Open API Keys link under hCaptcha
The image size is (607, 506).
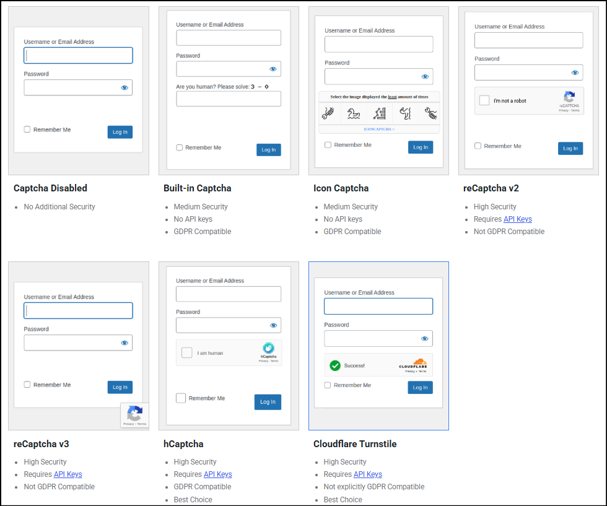click(x=217, y=474)
